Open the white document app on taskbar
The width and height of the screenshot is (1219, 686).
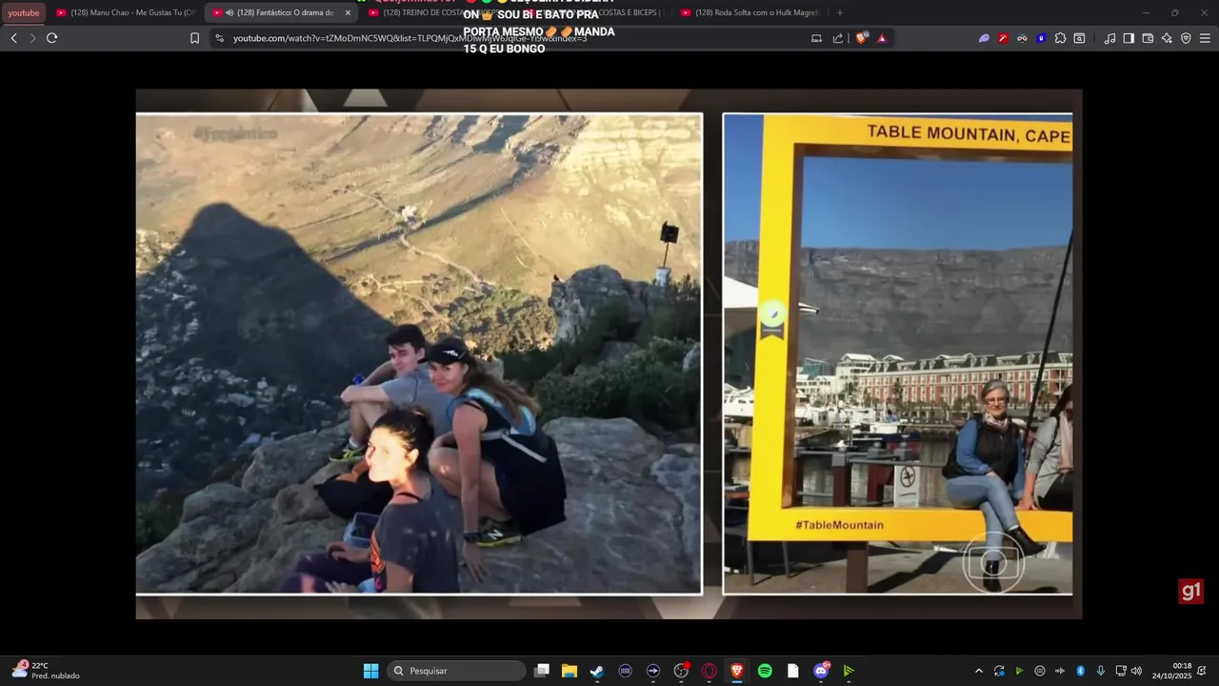tap(792, 671)
